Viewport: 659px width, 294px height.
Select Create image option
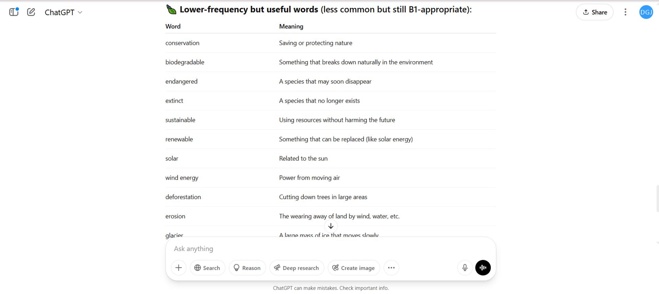pos(354,268)
